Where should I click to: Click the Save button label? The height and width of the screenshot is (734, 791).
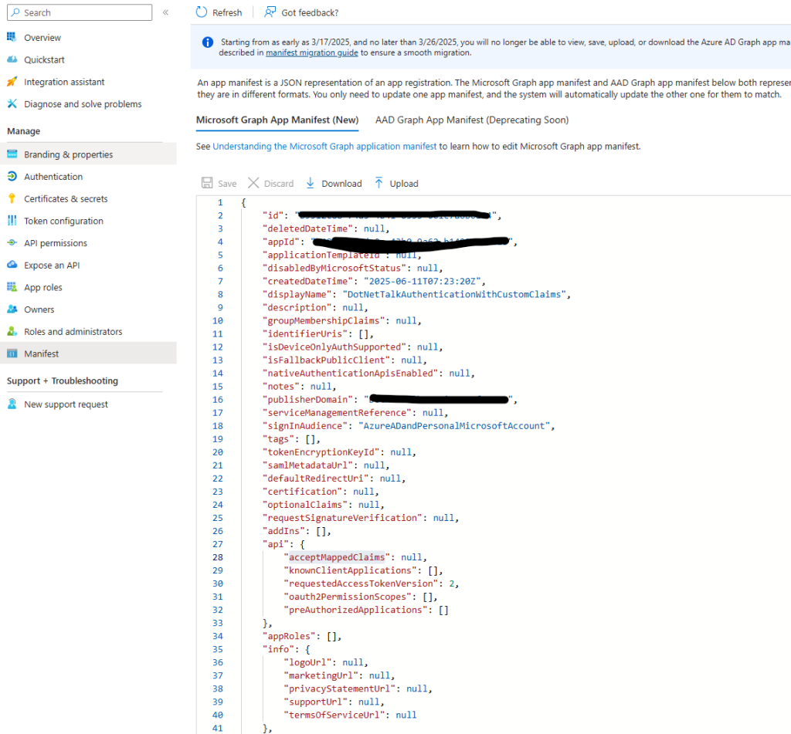(x=227, y=184)
